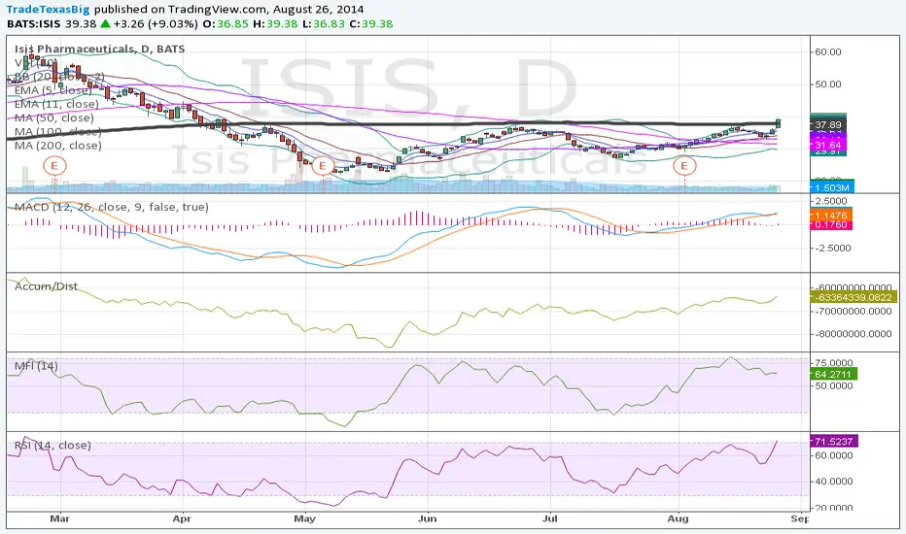The height and width of the screenshot is (534, 906).
Task: Click the MA (50, close) indicator label
Action: [54, 117]
